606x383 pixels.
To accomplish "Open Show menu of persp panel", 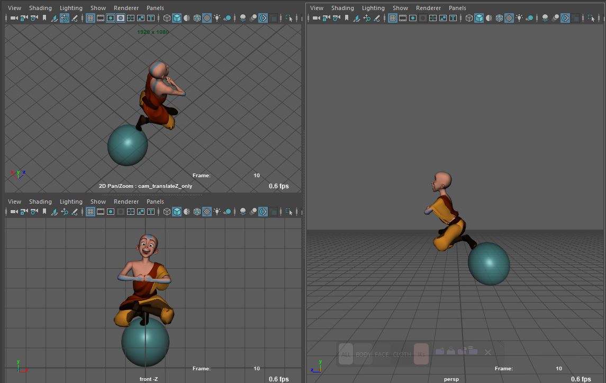I will click(400, 8).
